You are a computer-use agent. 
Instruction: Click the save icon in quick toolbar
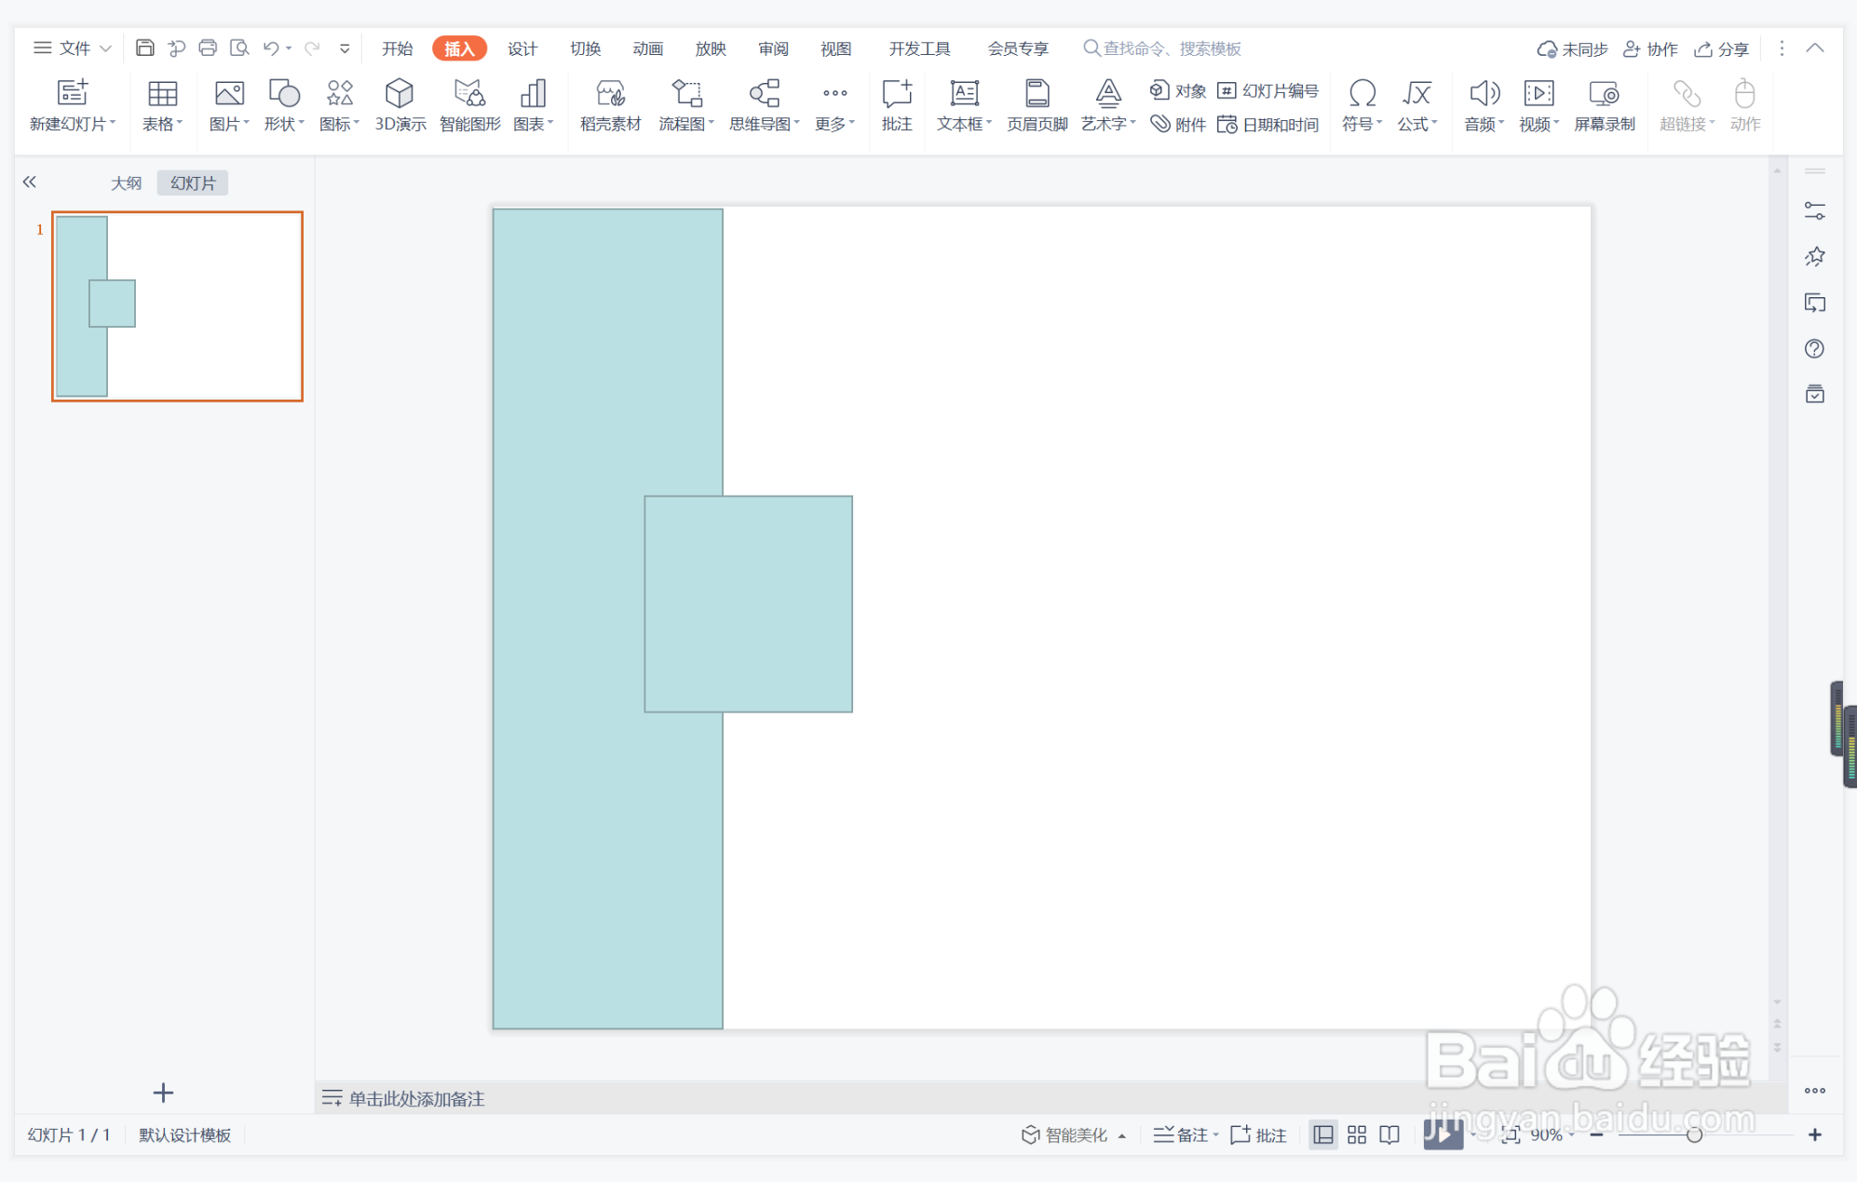click(144, 48)
